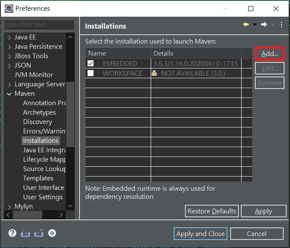Screen dimensions: 290x248
Task: Expand the Language Servers node
Action: tap(9, 85)
